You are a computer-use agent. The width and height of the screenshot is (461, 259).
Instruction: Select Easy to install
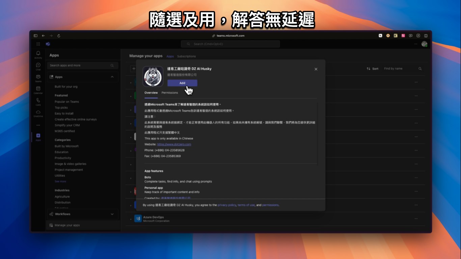click(64, 114)
